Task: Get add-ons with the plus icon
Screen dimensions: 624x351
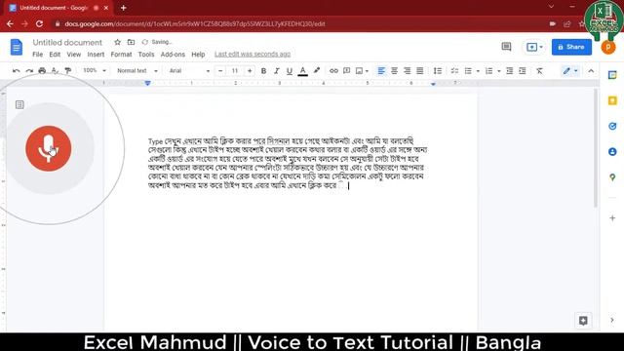Action: [x=612, y=218]
